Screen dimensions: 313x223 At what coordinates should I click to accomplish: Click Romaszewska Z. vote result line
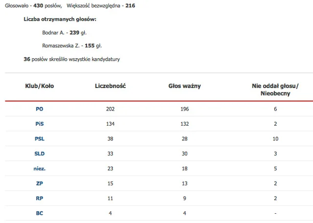[x=72, y=45]
